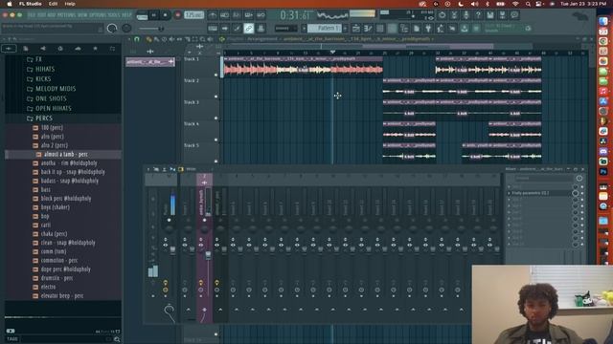Image resolution: width=613 pixels, height=344 pixels.
Task: Click the browser files tab icon
Action: 26,49
